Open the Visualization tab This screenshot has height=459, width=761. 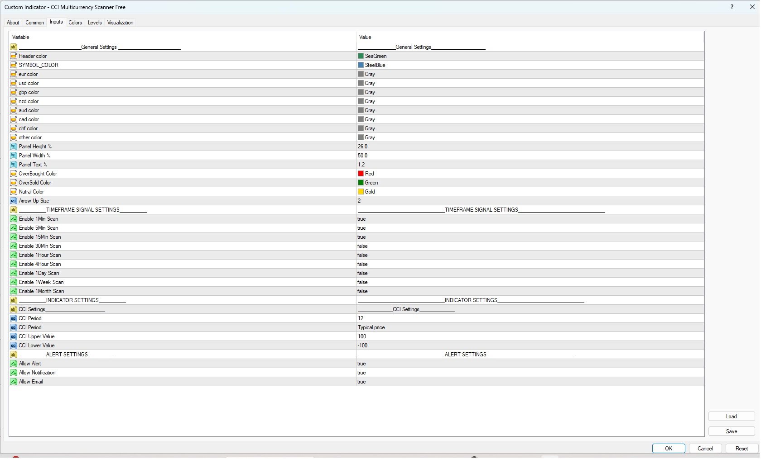[x=120, y=23]
